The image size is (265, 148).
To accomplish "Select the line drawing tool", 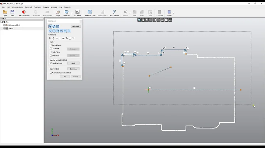I will [50, 31].
